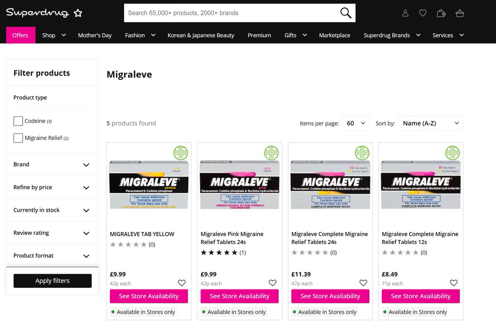Image resolution: width=496 pixels, height=322 pixels.
Task: Open Migraleve Complete Migraine Relief Tablets 12s link
Action: pyautogui.click(x=420, y=238)
